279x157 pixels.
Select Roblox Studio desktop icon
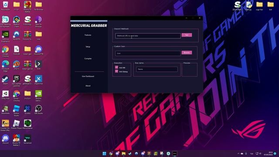tap(17, 111)
